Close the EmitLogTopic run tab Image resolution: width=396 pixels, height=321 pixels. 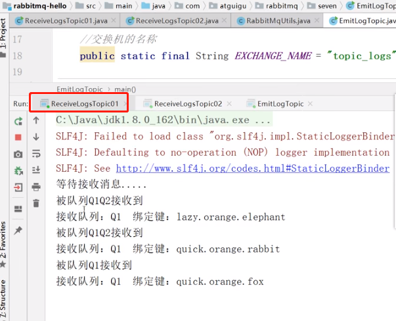pyautogui.click(x=311, y=104)
